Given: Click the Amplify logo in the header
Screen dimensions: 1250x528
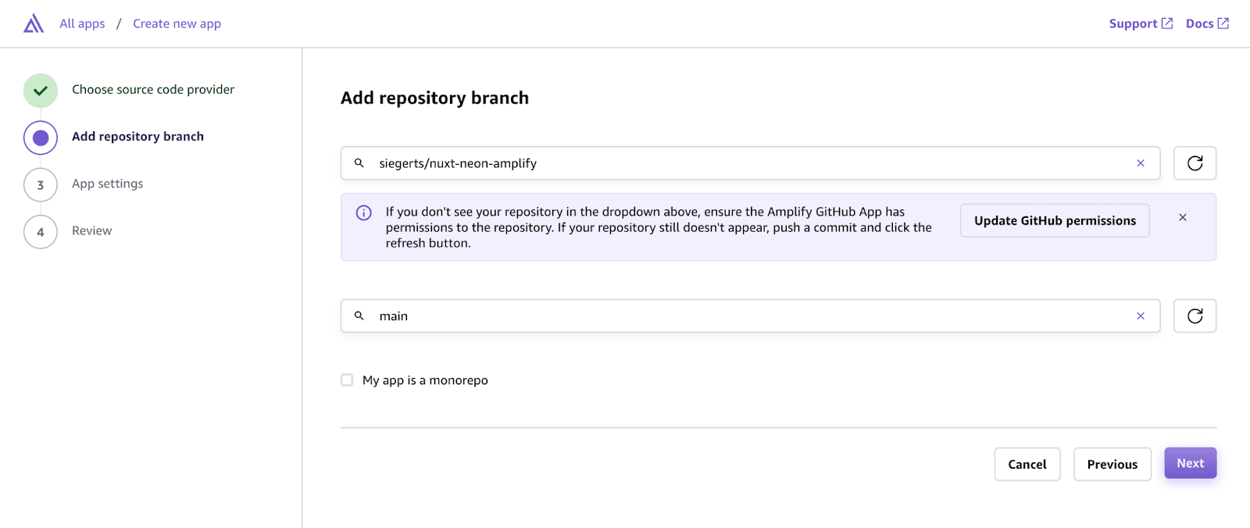Looking at the screenshot, I should (x=32, y=23).
